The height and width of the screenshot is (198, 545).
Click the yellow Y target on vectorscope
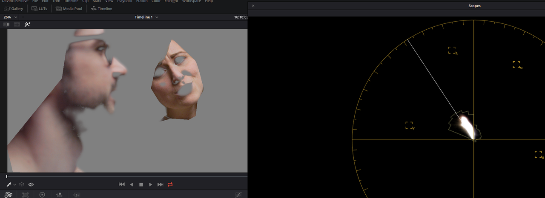[x=409, y=125]
